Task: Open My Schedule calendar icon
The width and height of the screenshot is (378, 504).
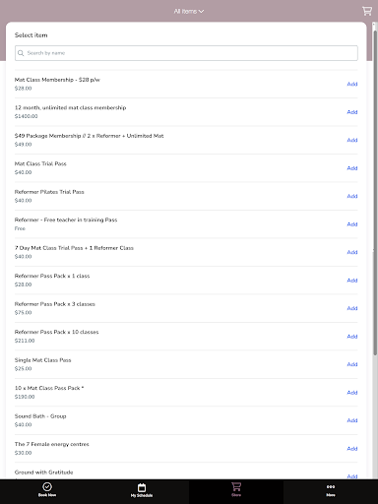Action: click(x=142, y=487)
